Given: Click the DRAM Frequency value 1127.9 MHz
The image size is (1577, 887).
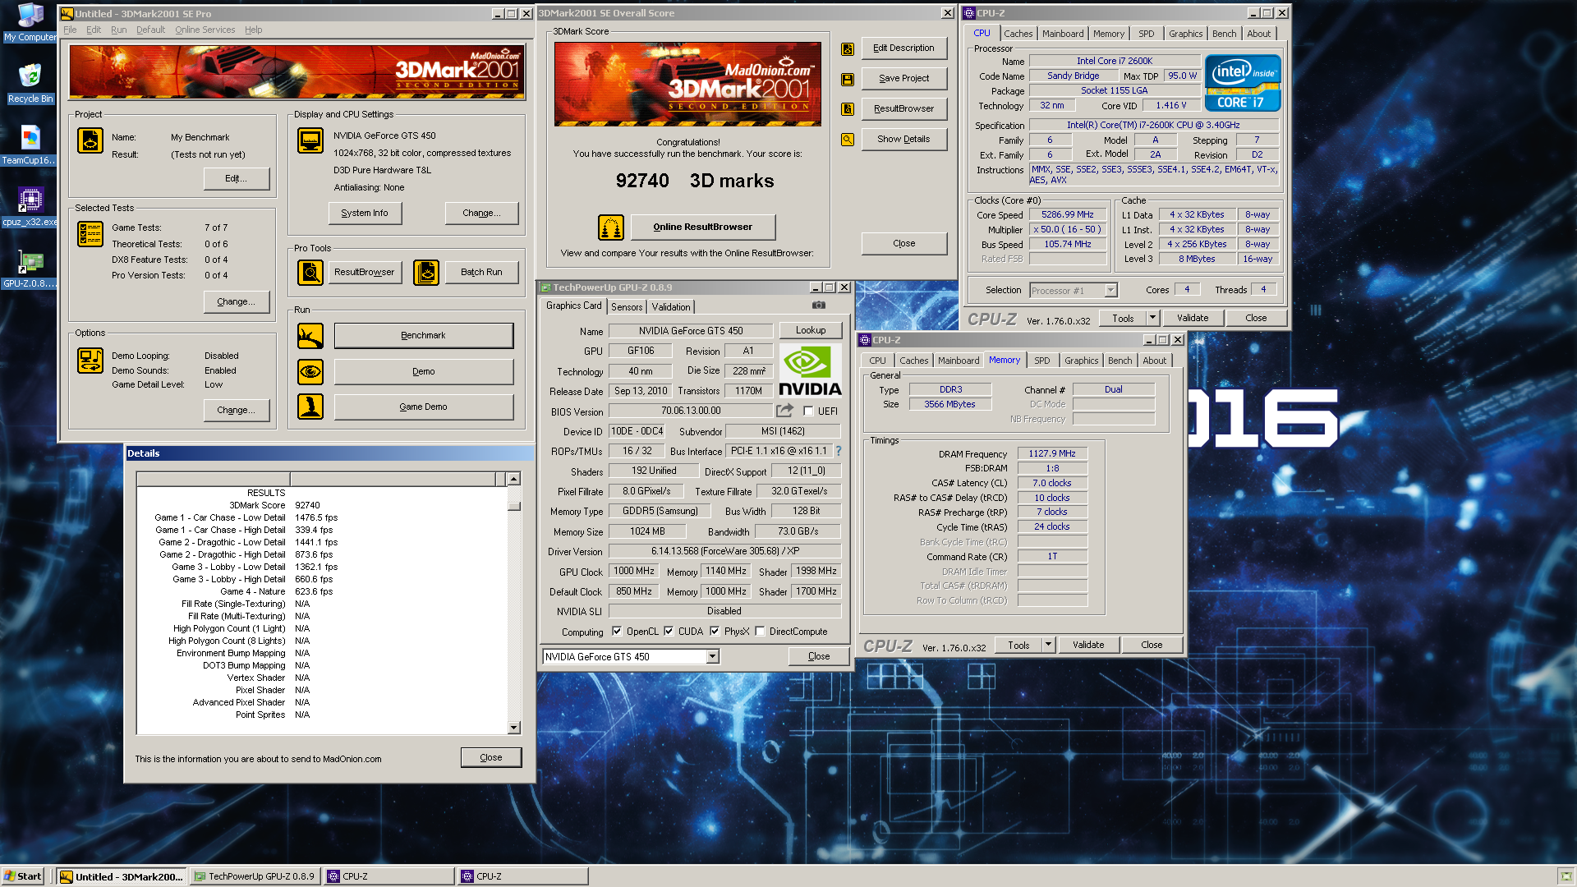Looking at the screenshot, I should coord(1052,453).
